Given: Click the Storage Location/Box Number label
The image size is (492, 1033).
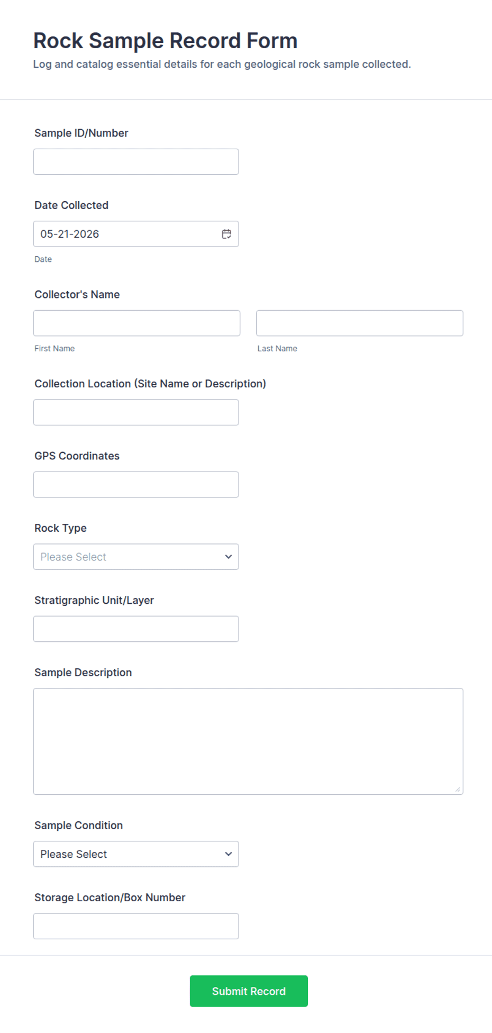Looking at the screenshot, I should tap(110, 898).
